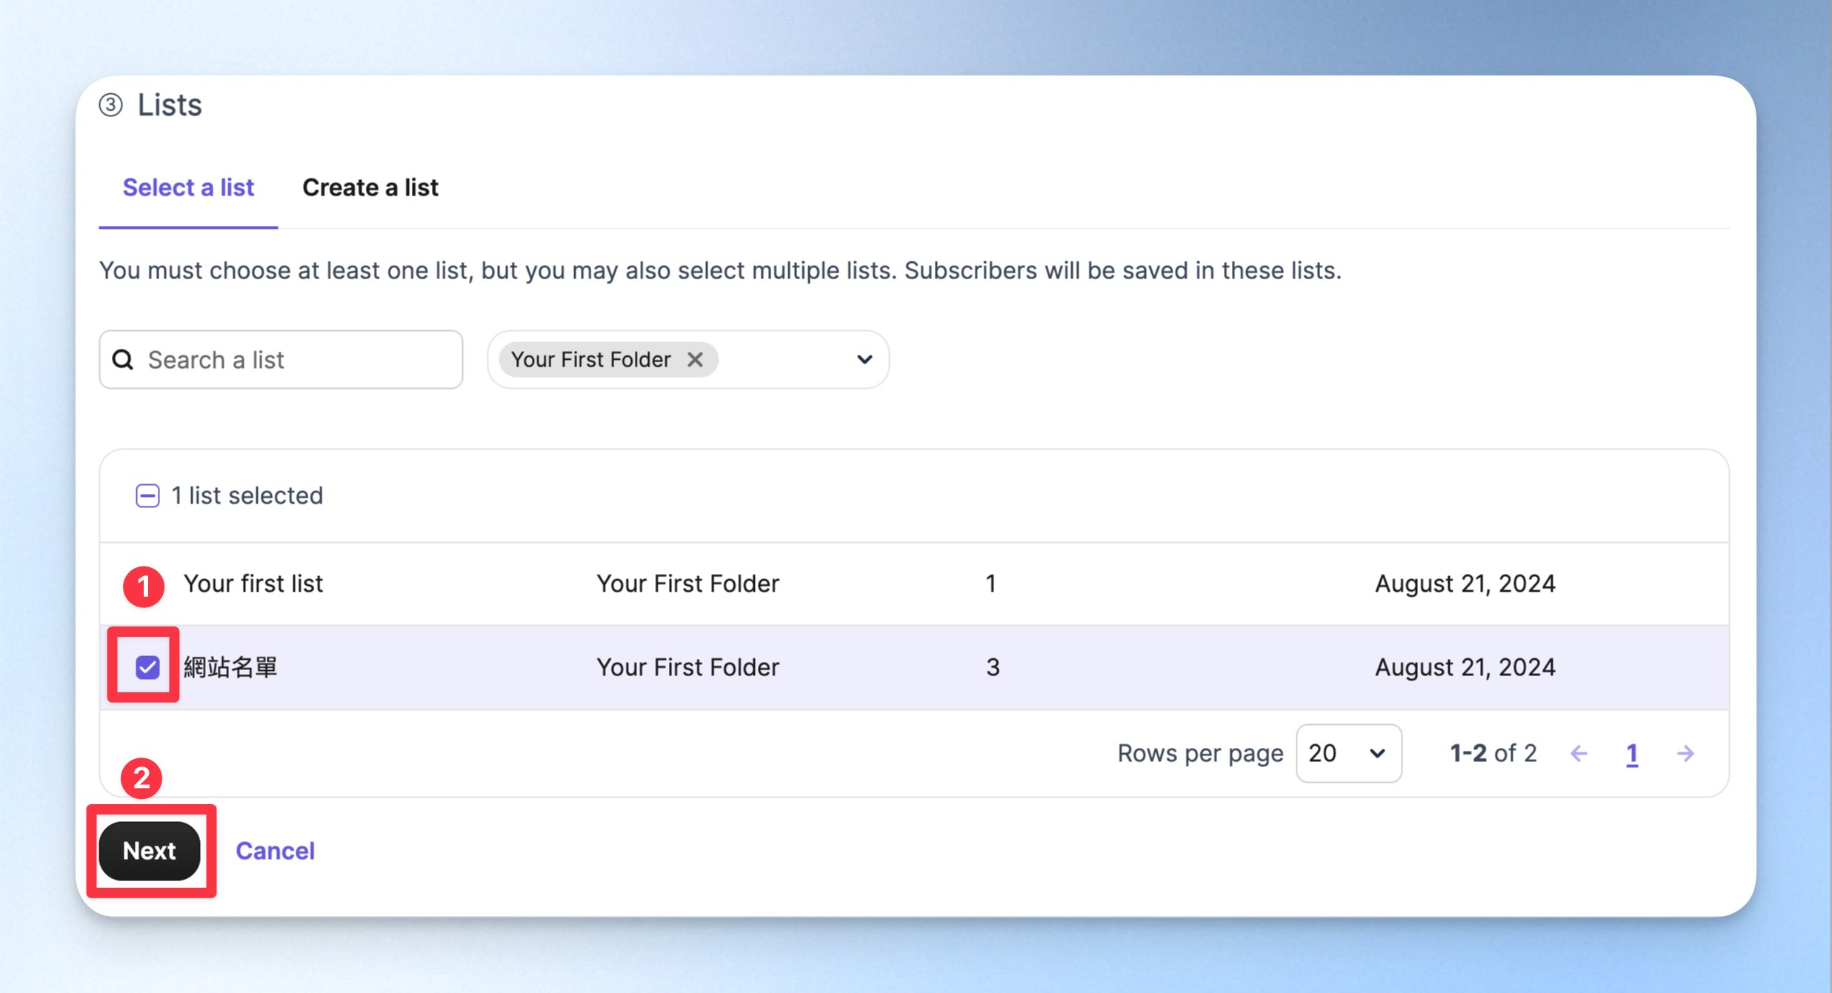Click the step 3 circle icon
Image resolution: width=1832 pixels, height=993 pixels.
click(111, 105)
